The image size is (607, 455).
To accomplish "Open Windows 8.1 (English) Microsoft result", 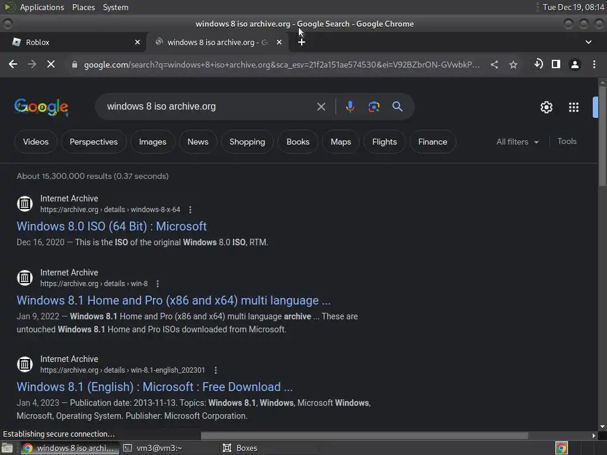I will coord(155,387).
